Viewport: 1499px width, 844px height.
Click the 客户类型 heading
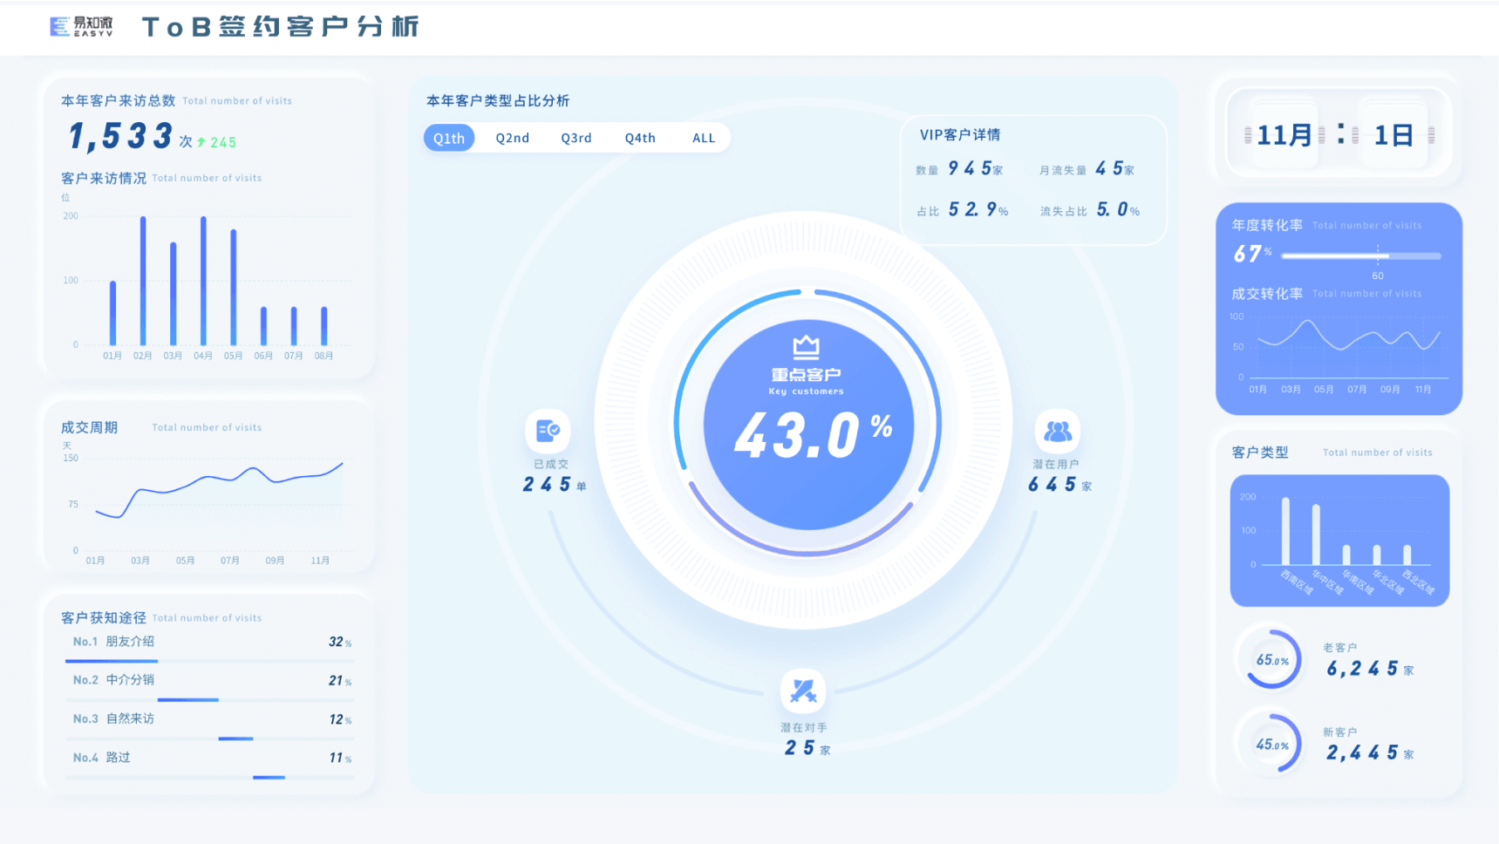[x=1260, y=453]
